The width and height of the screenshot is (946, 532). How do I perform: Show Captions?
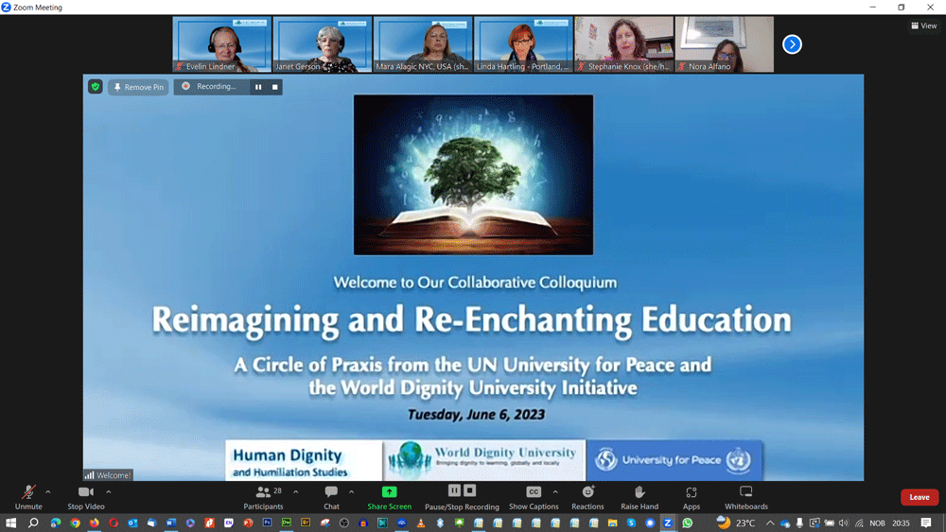tap(534, 498)
